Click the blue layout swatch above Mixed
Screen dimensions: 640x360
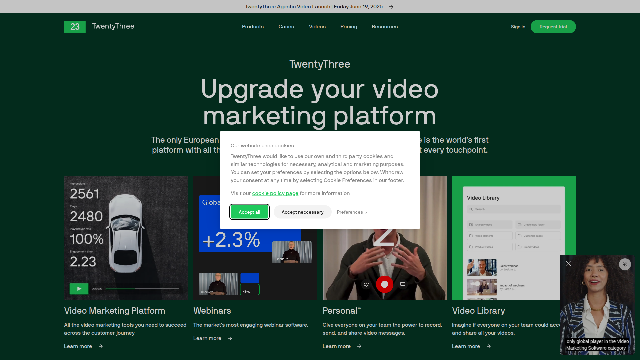(x=250, y=278)
